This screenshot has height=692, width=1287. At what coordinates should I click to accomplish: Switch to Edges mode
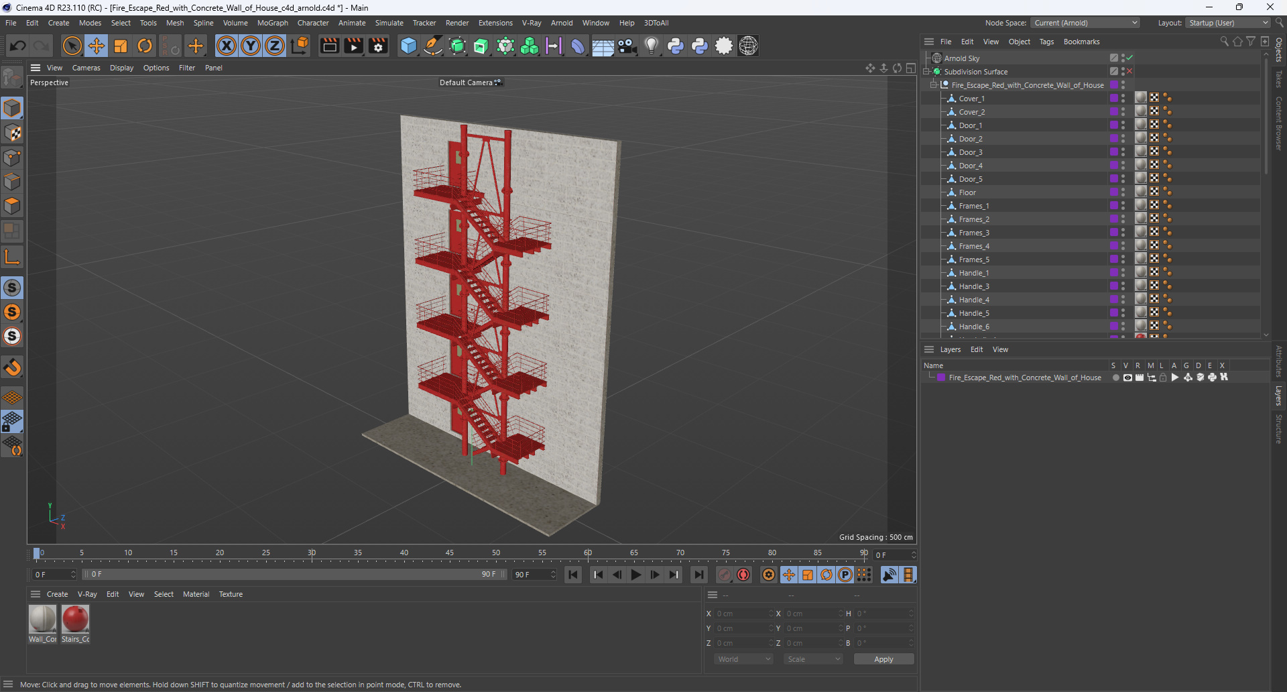12,182
